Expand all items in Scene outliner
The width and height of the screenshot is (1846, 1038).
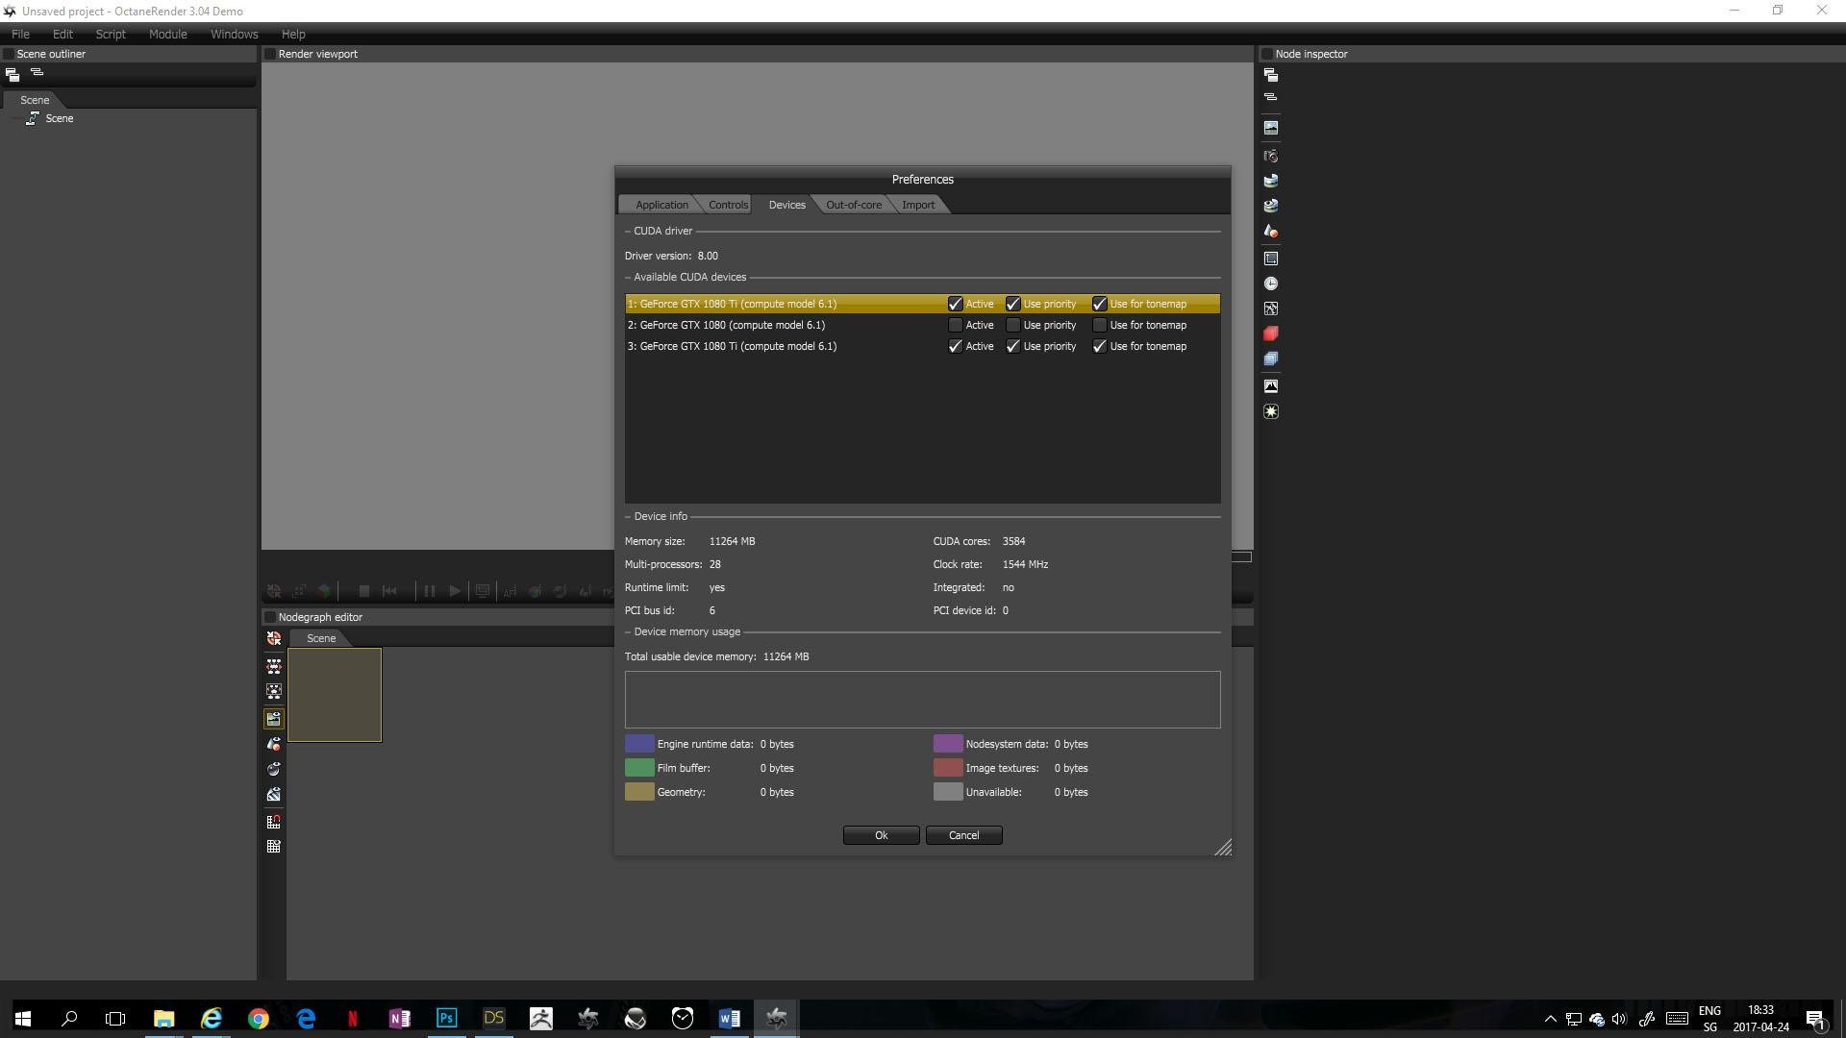(12, 74)
